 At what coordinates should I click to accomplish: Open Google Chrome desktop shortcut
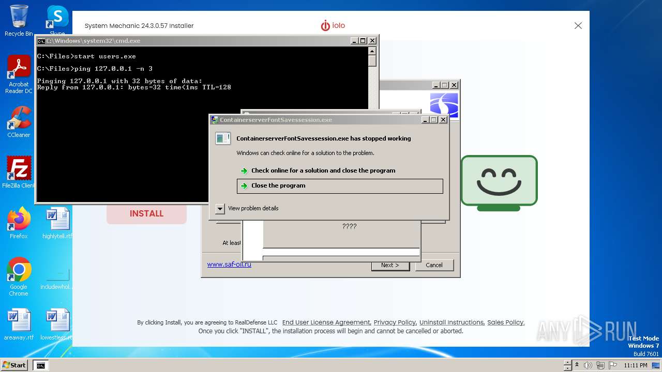(x=19, y=277)
